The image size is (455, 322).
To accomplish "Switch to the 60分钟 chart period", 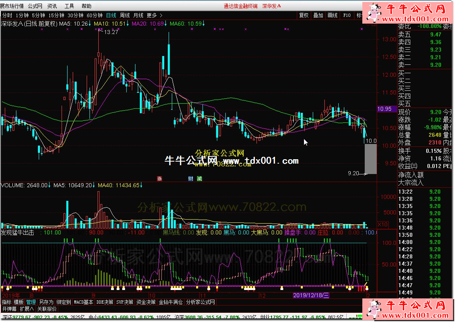I will pyautogui.click(x=95, y=15).
